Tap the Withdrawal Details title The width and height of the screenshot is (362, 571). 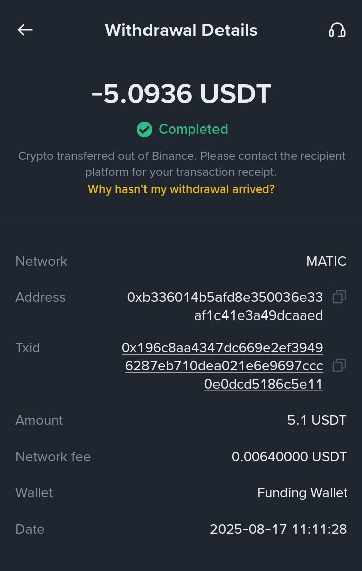coord(181,30)
